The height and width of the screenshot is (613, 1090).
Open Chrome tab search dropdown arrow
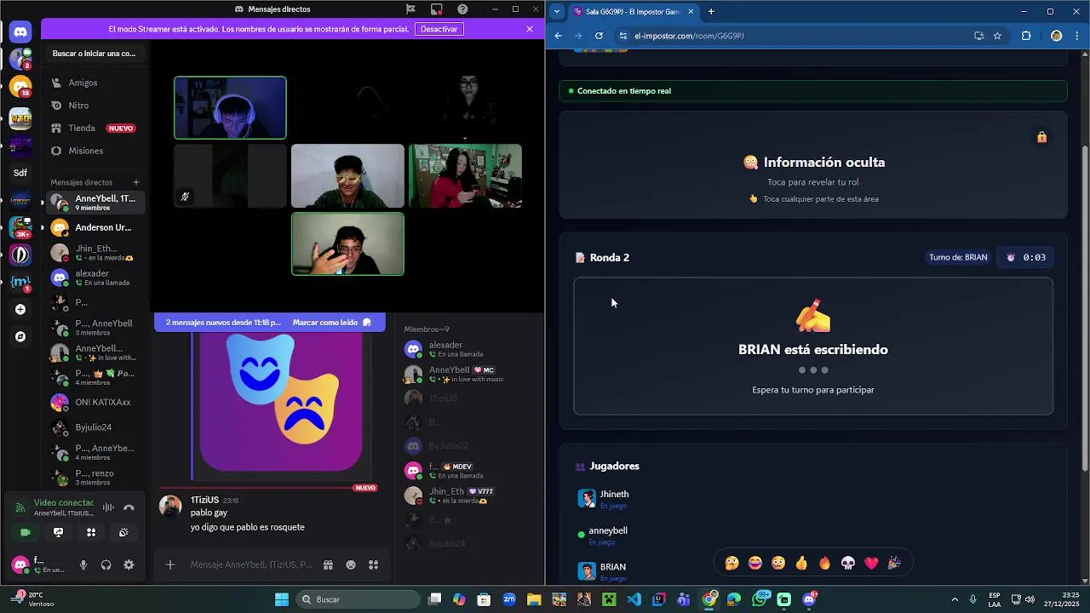coord(557,11)
